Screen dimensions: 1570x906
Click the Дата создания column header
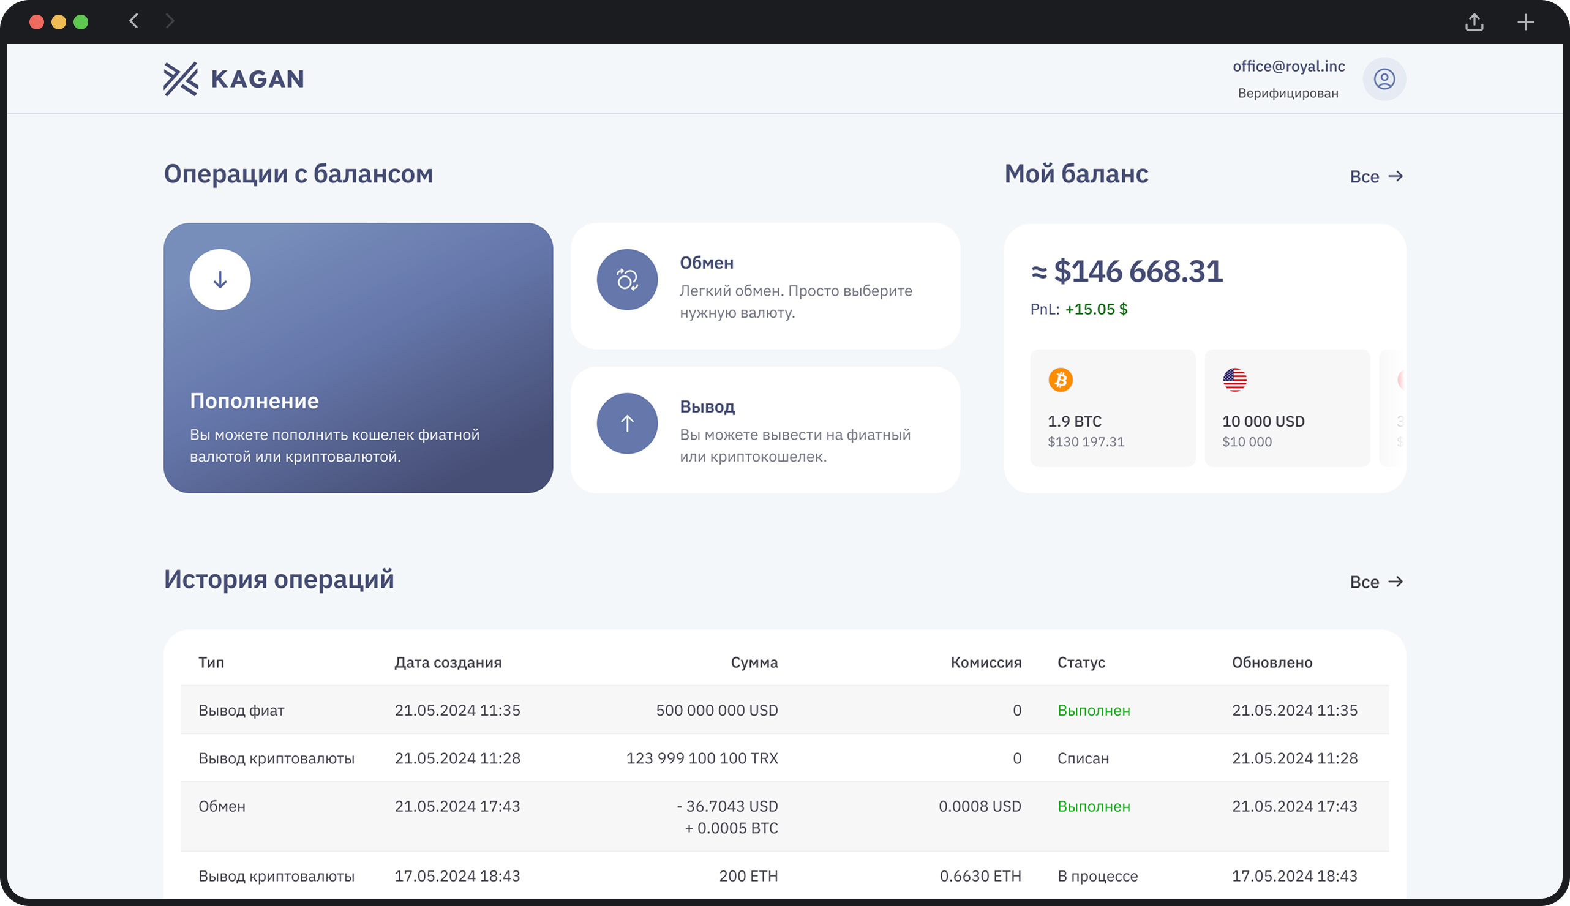pyautogui.click(x=448, y=662)
